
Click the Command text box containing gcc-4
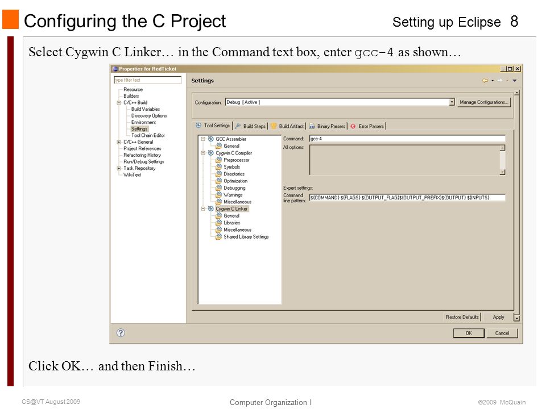407,139
